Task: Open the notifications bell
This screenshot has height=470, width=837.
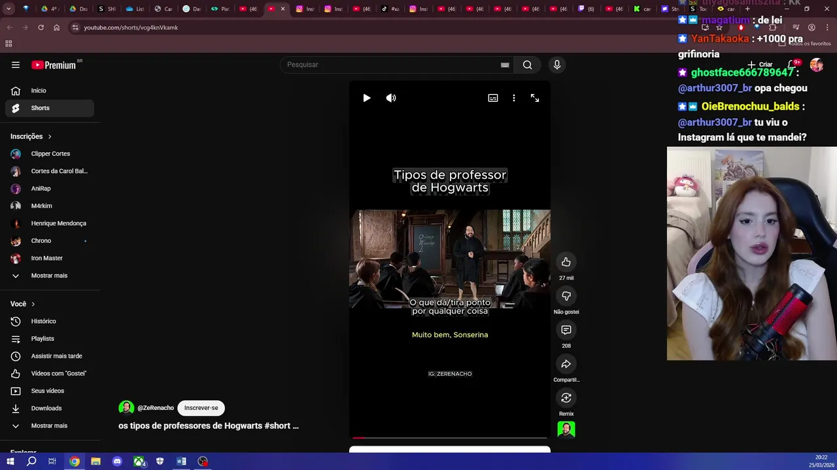Action: click(x=792, y=65)
